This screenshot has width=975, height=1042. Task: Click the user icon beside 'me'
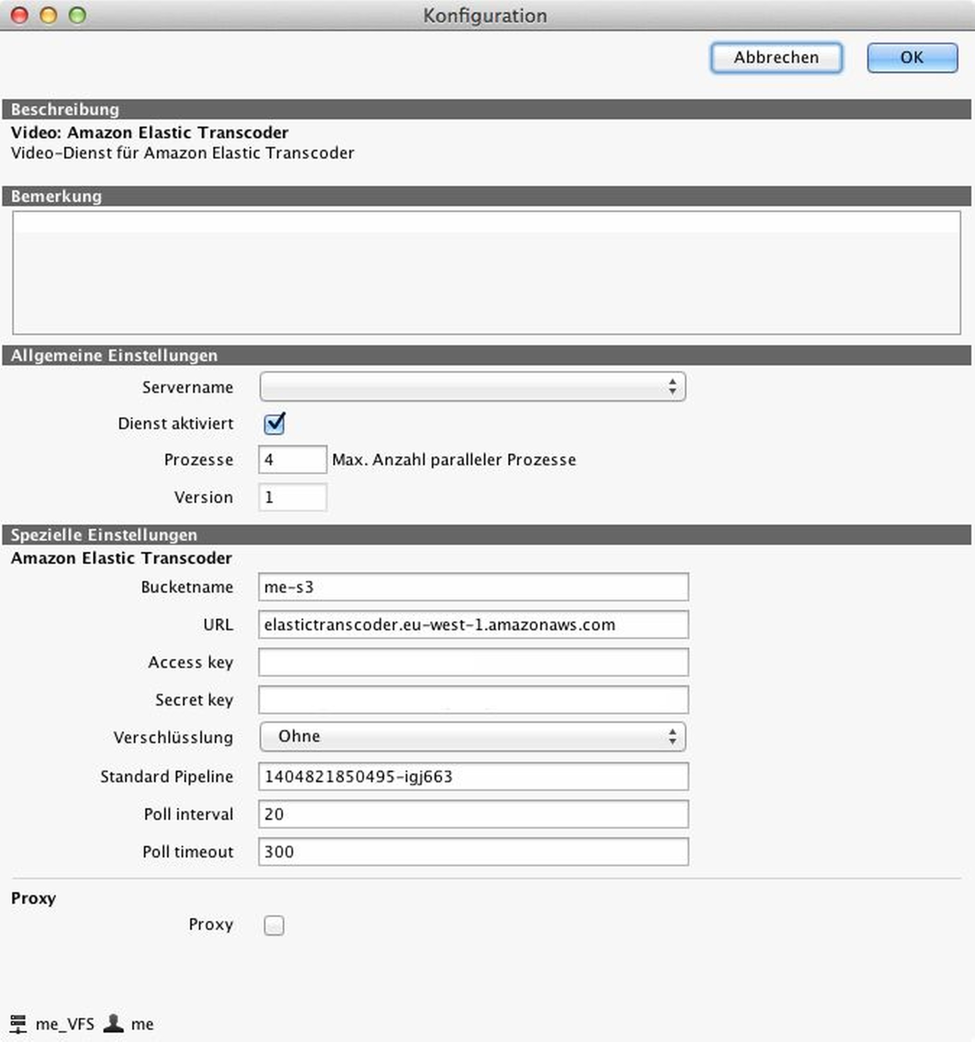click(x=113, y=1022)
